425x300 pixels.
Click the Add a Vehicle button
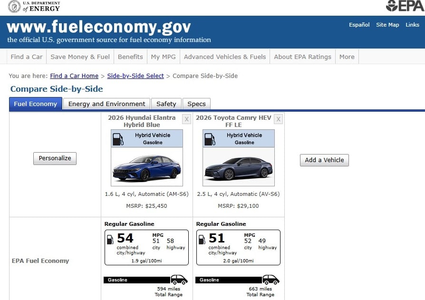pyautogui.click(x=324, y=160)
